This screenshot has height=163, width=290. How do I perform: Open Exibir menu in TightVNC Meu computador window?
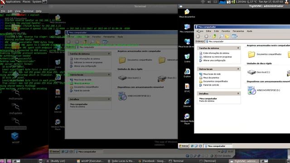[x=216, y=31]
